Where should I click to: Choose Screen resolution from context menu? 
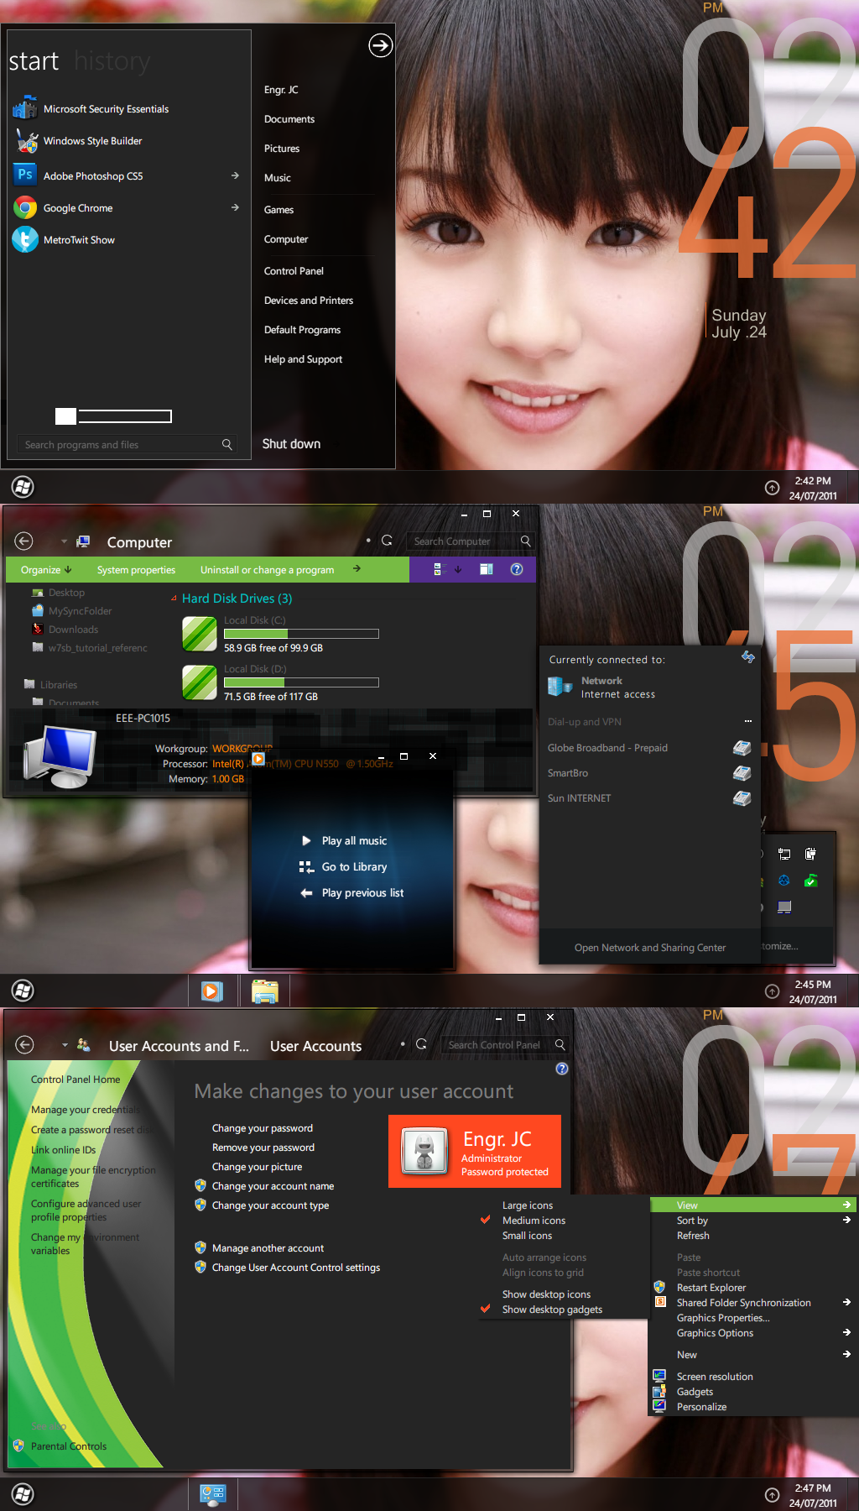715,1377
